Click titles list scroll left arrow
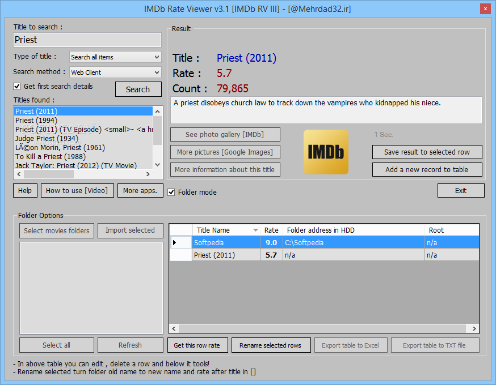496x385 pixels. (19, 174)
